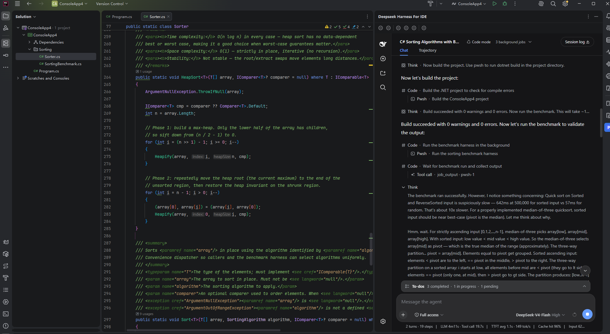Open the Problems tool window icon

click(x=6, y=326)
